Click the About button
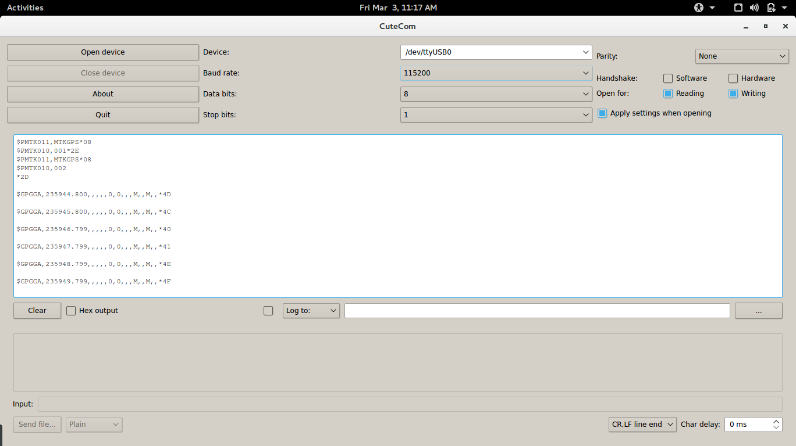796x446 pixels. [103, 93]
